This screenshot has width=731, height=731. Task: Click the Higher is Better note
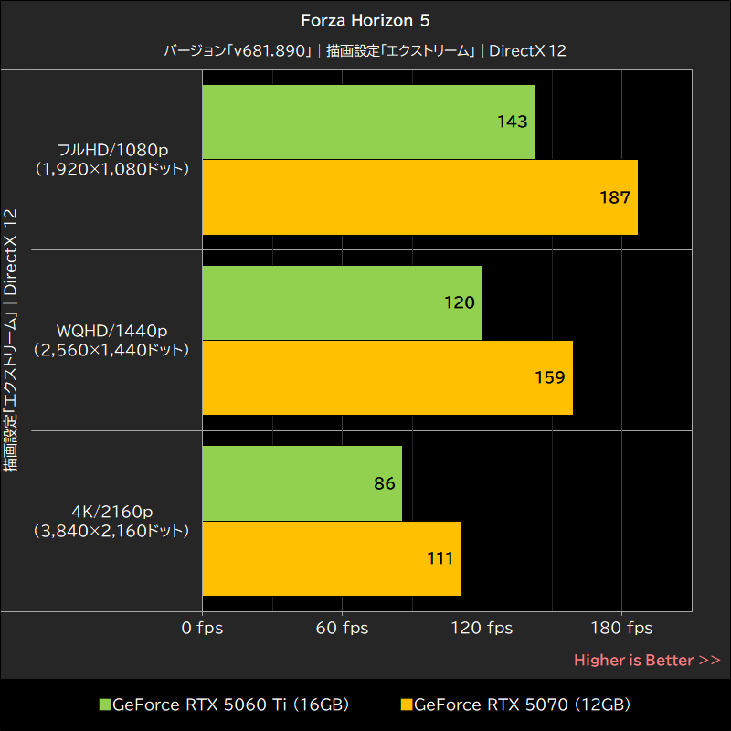[x=647, y=660]
